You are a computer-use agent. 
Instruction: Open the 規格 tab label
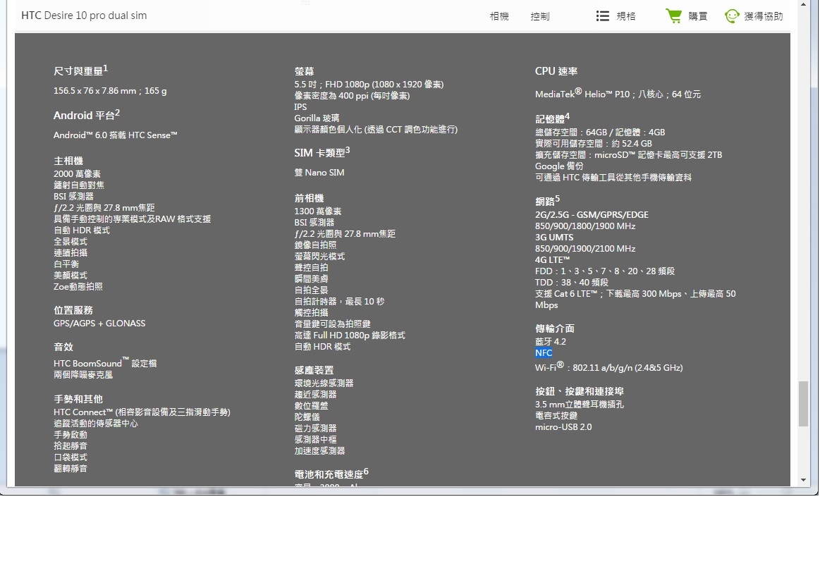626,16
